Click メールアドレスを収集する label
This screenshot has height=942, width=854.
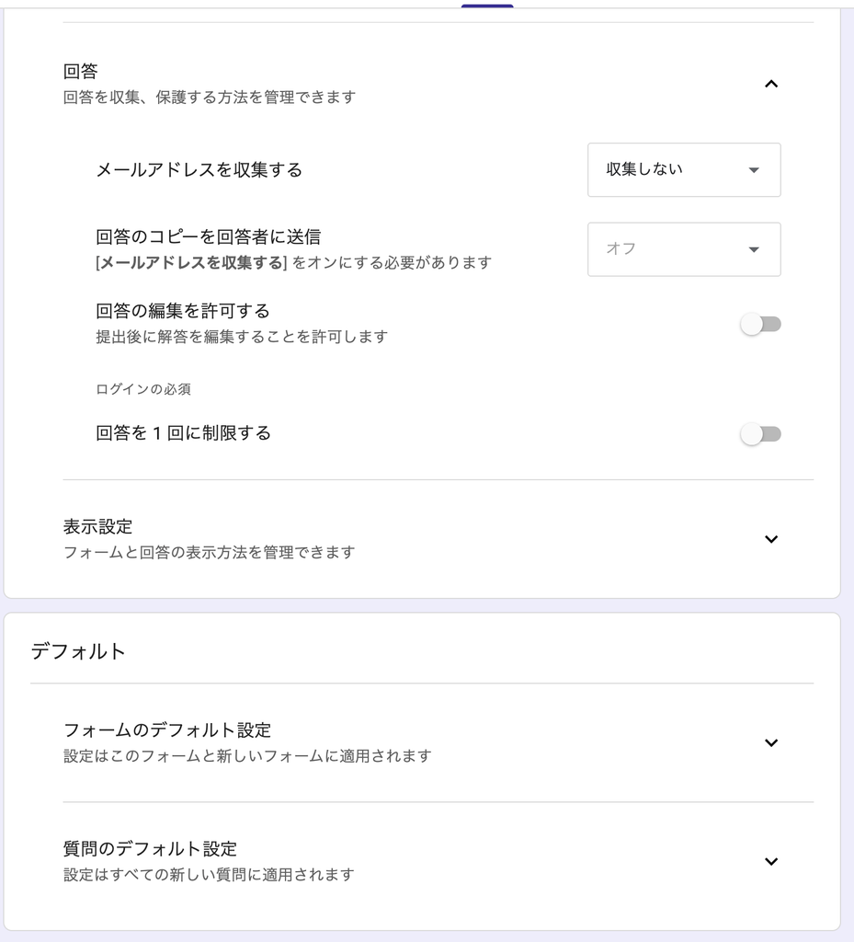click(199, 170)
